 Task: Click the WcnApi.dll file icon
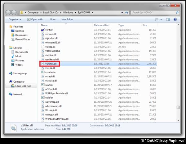coord(43,110)
